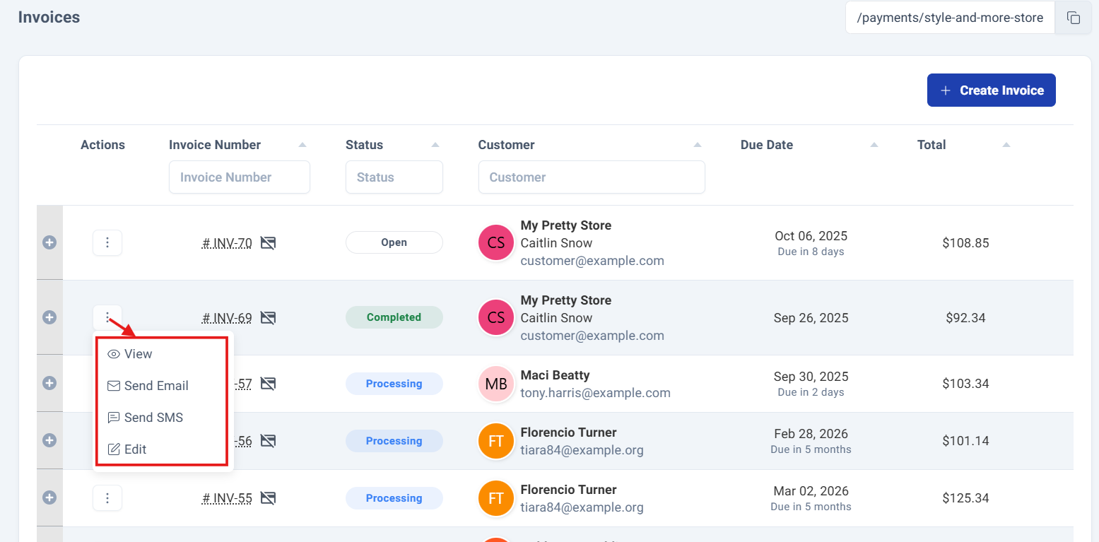The height and width of the screenshot is (542, 1099).
Task: Copy the payments link with copy icon
Action: pos(1073,18)
